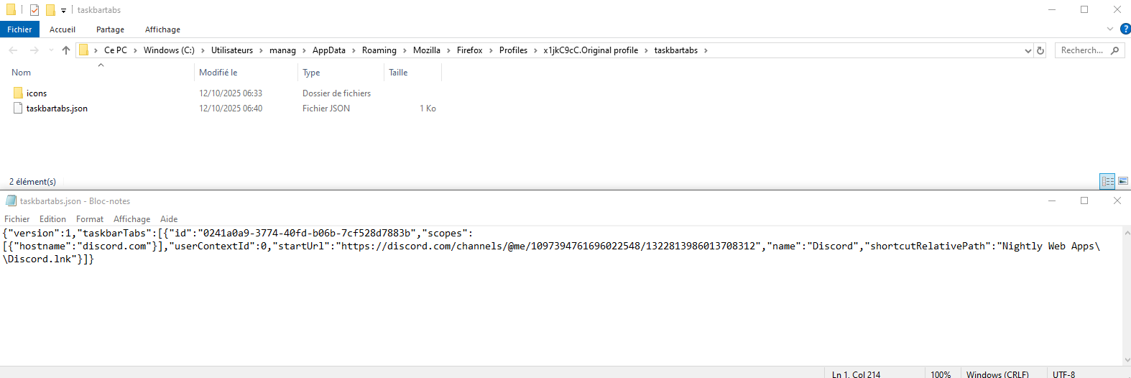Open recent locations dropdown arrow
This screenshot has width=1131, height=378.
pos(51,50)
